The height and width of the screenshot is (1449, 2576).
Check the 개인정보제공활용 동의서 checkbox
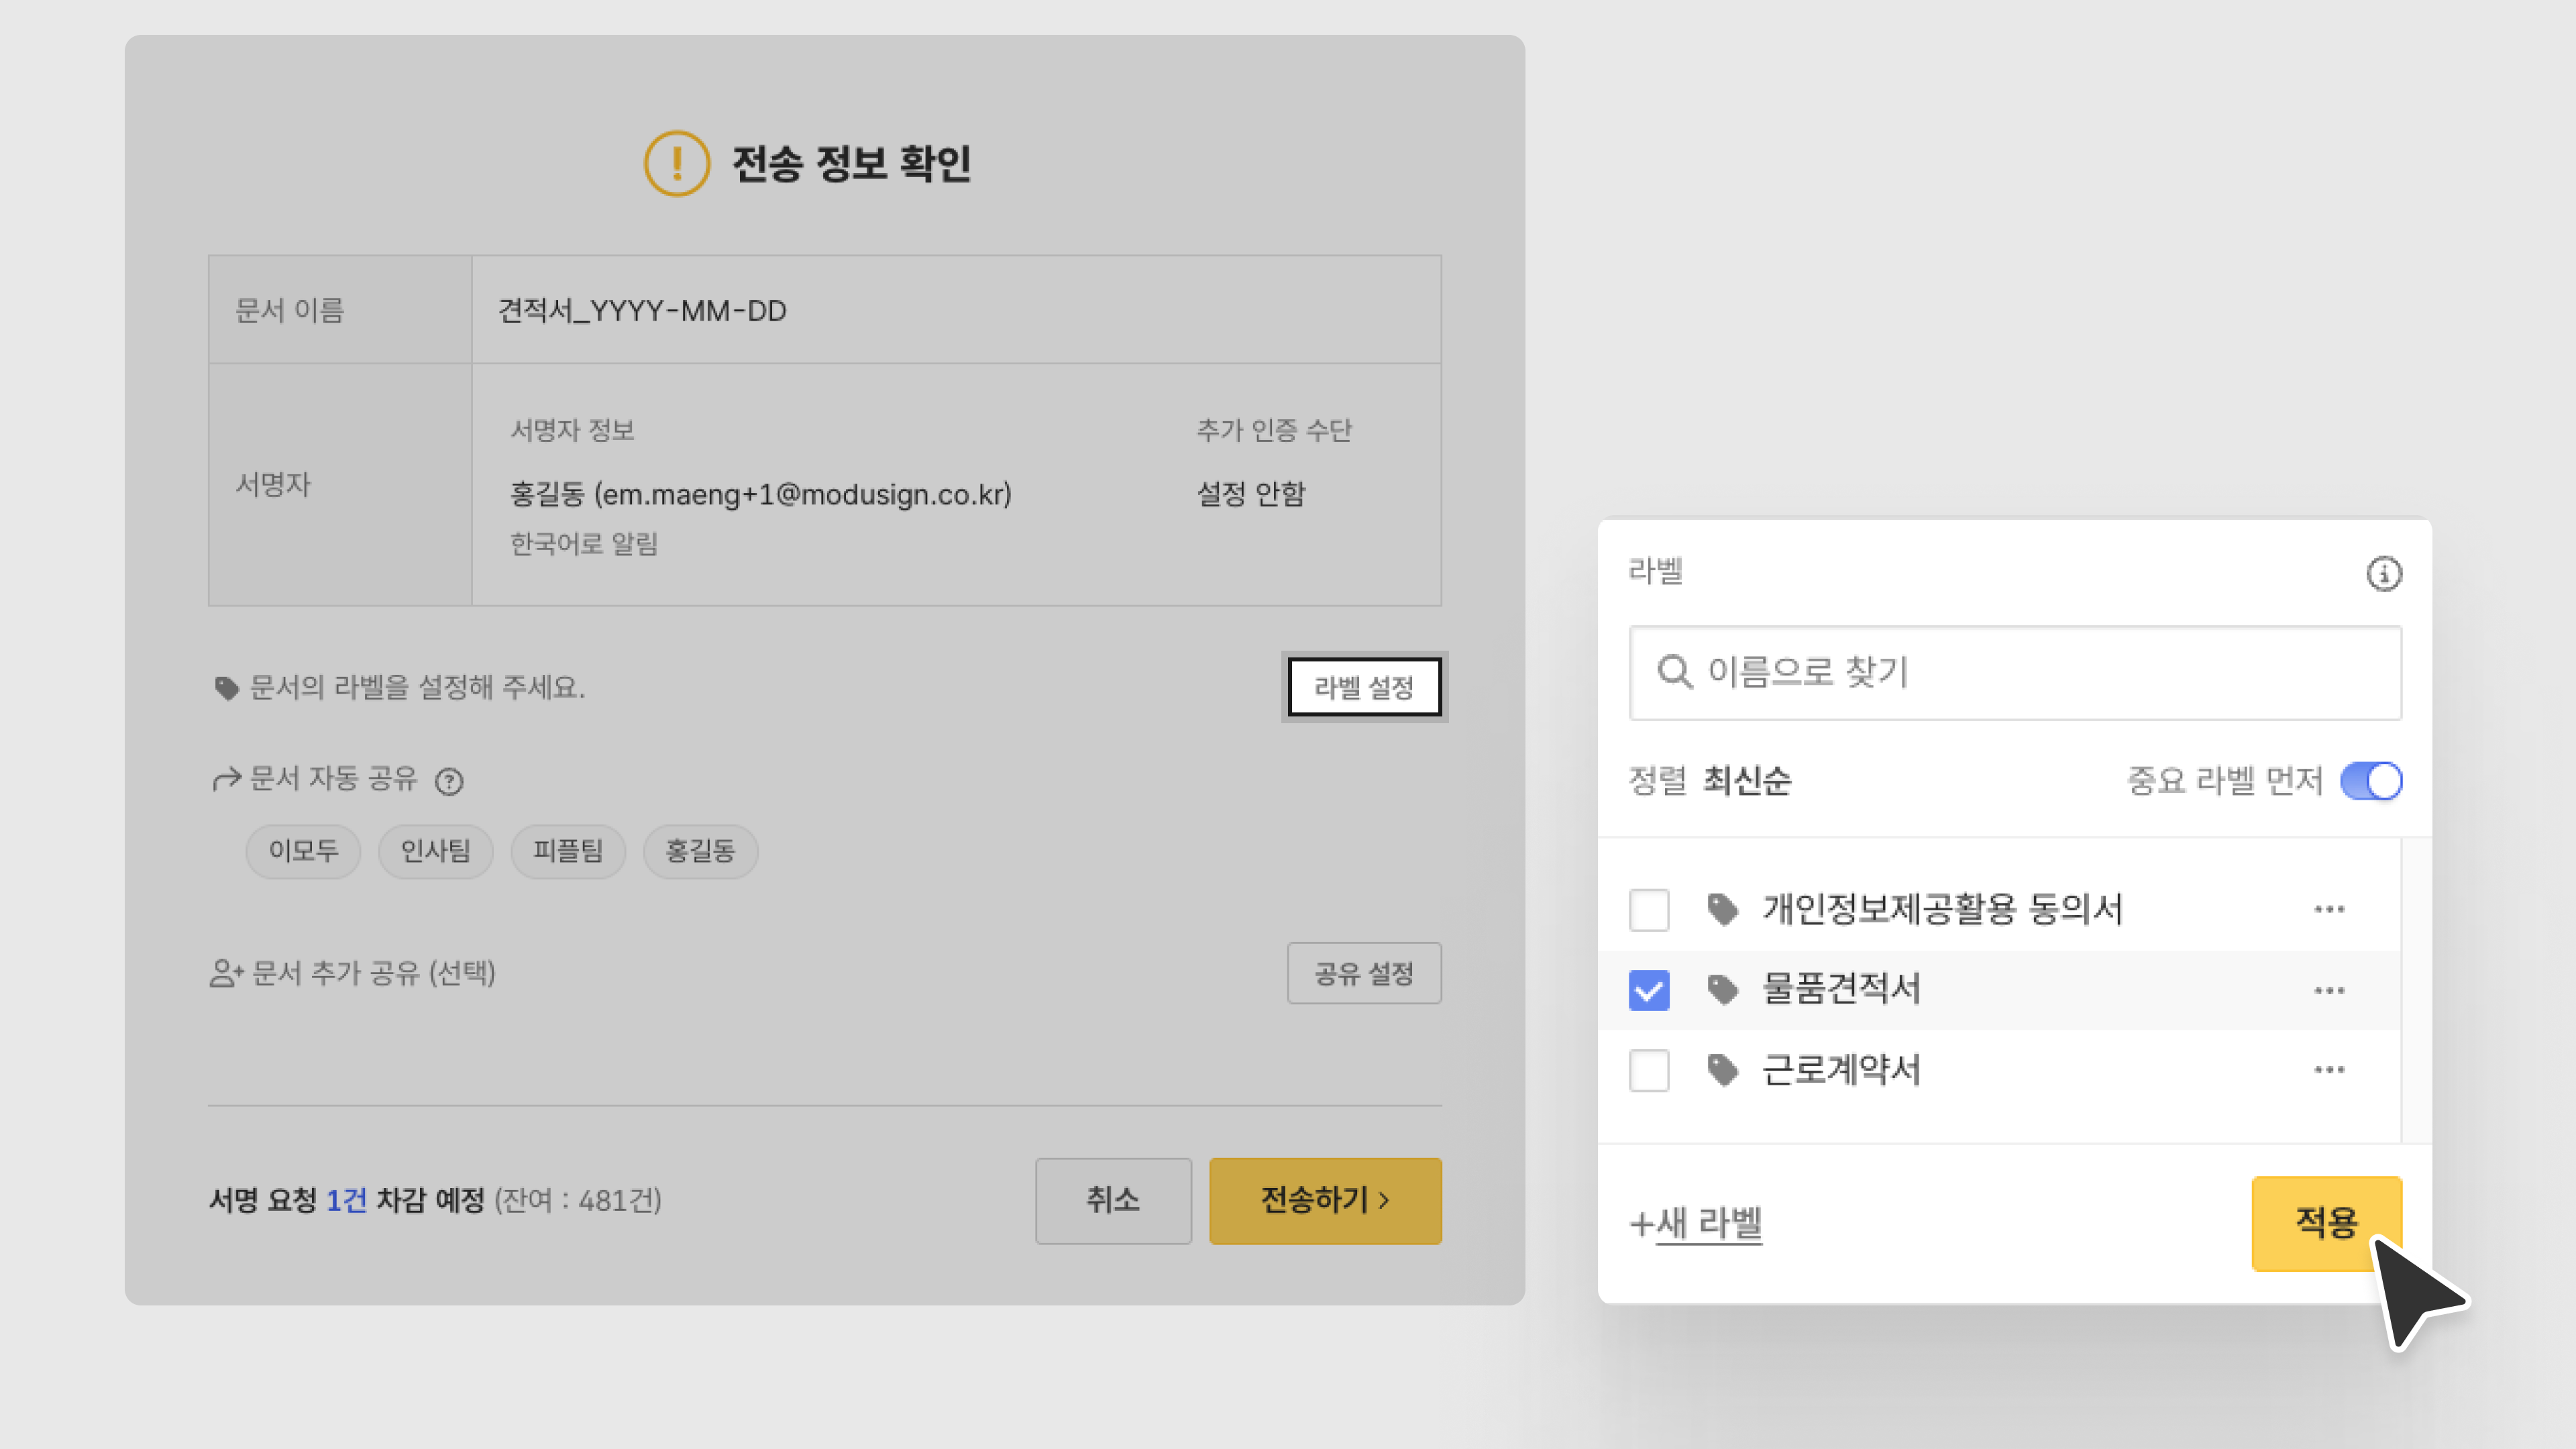pyautogui.click(x=1649, y=910)
